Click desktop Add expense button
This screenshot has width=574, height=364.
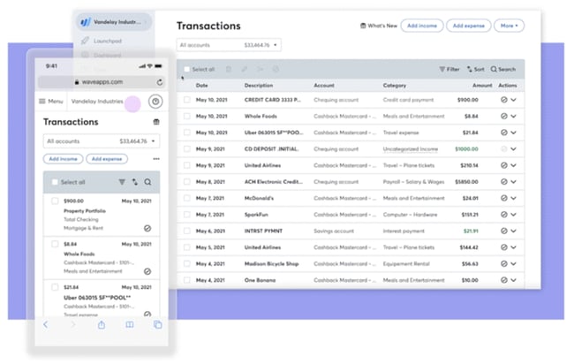click(469, 26)
